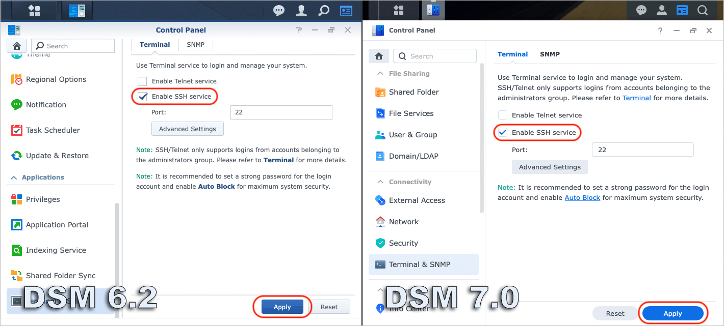Image resolution: width=724 pixels, height=326 pixels.
Task: Switch to SNMP tab in DSM 6.2
Action: point(196,45)
